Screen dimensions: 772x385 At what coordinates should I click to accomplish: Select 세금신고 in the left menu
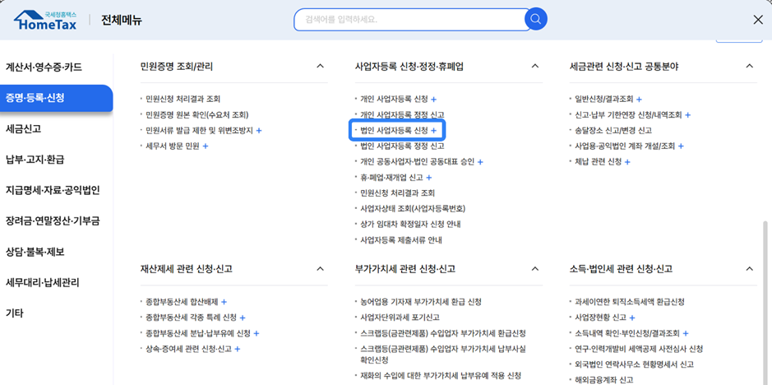point(24,129)
